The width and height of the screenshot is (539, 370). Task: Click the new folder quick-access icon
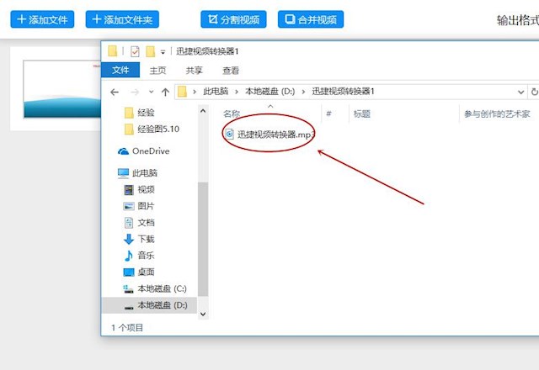(150, 51)
